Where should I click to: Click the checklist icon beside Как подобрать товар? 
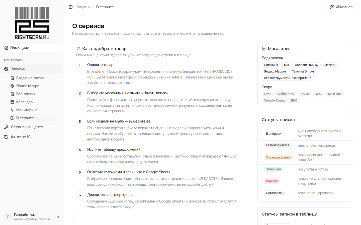point(78,49)
